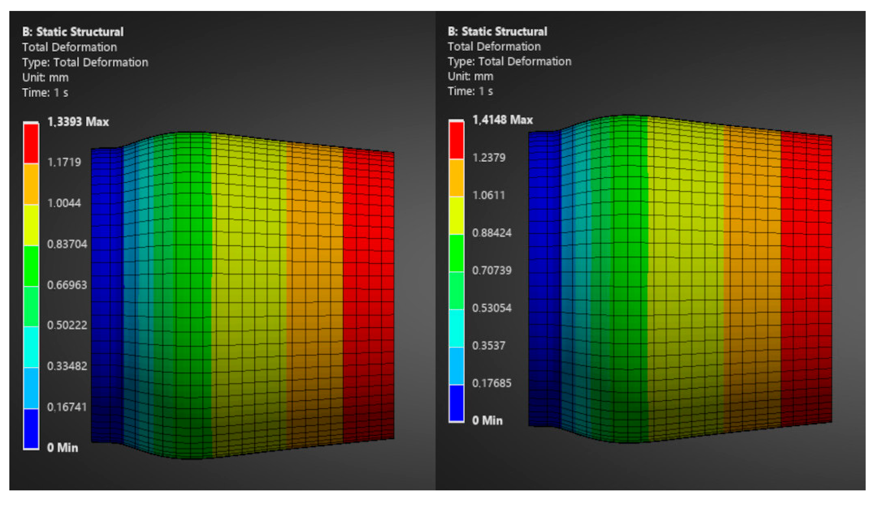Select the dark blue band below 0.17685
875x507 pixels.
(x=457, y=403)
